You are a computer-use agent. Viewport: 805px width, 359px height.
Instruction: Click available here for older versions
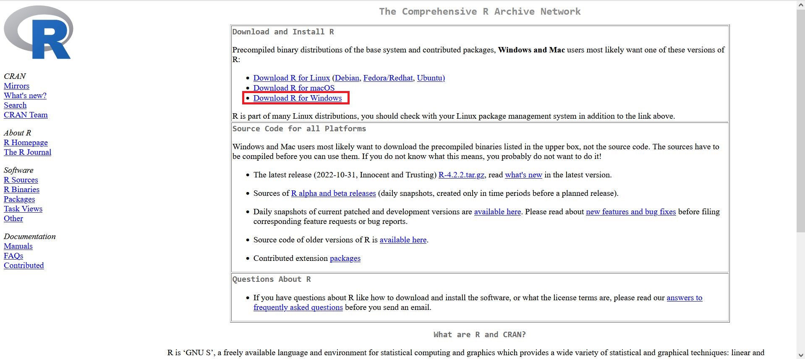(403, 240)
